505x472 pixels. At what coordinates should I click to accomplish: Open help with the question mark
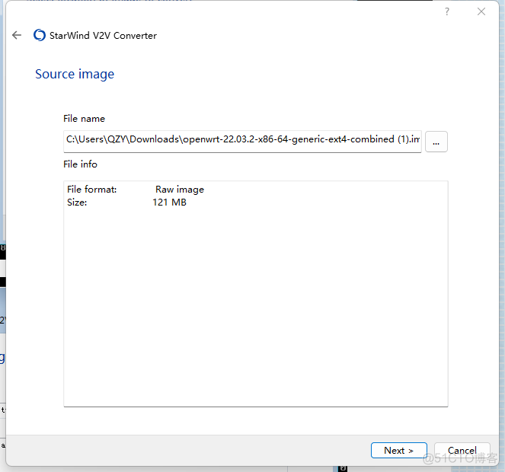pyautogui.click(x=446, y=11)
